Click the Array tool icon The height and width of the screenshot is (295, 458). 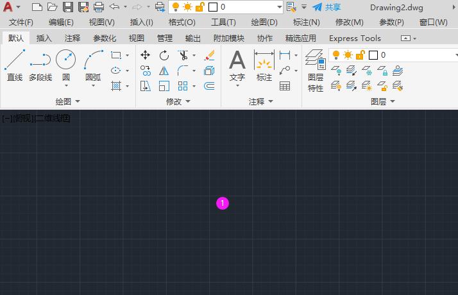(183, 86)
